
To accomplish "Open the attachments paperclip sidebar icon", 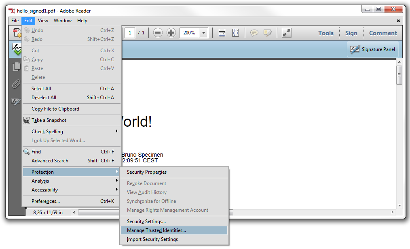I will tap(16, 84).
